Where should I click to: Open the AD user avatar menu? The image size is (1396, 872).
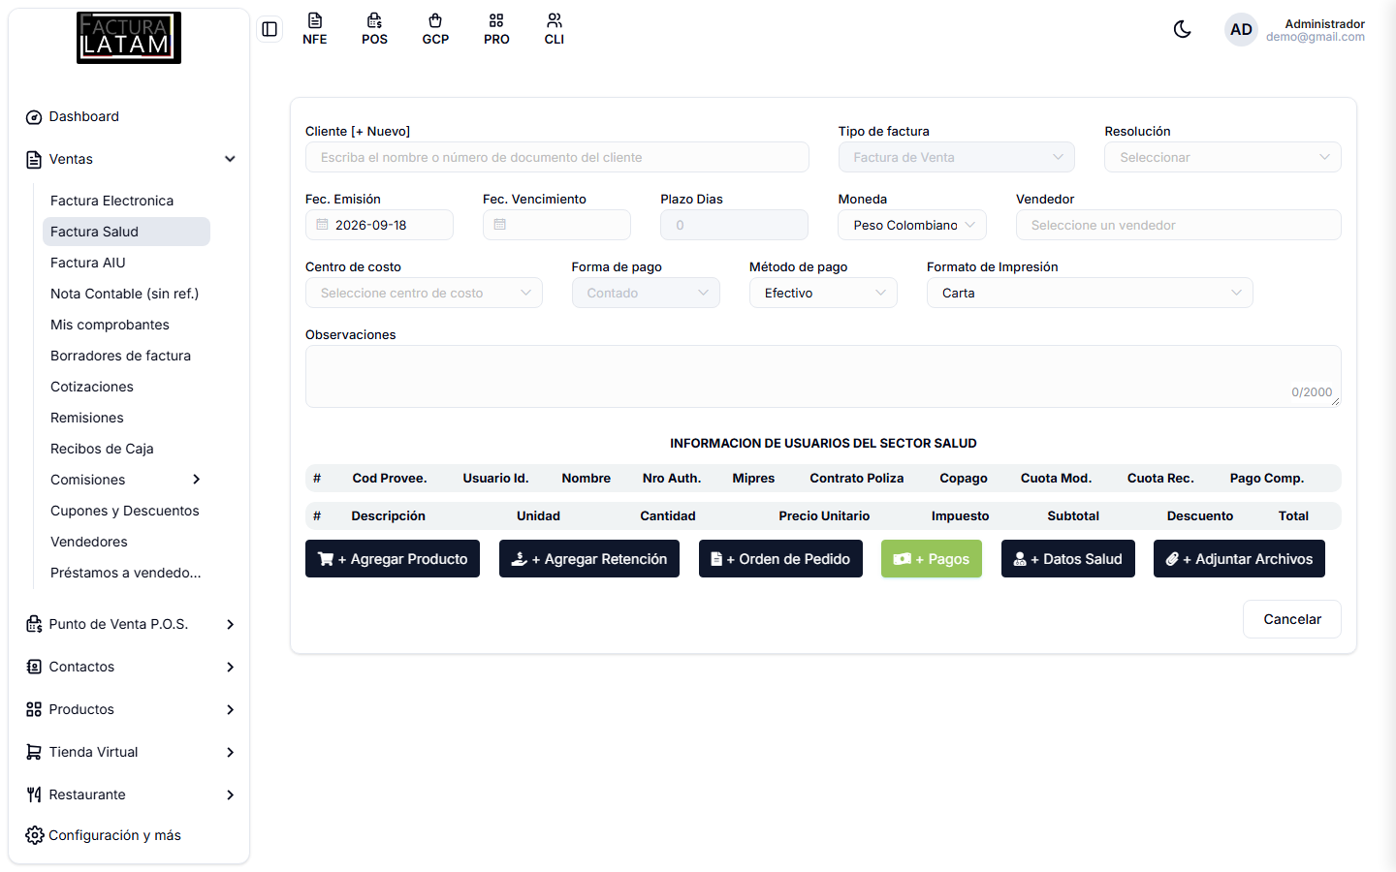coord(1241,29)
